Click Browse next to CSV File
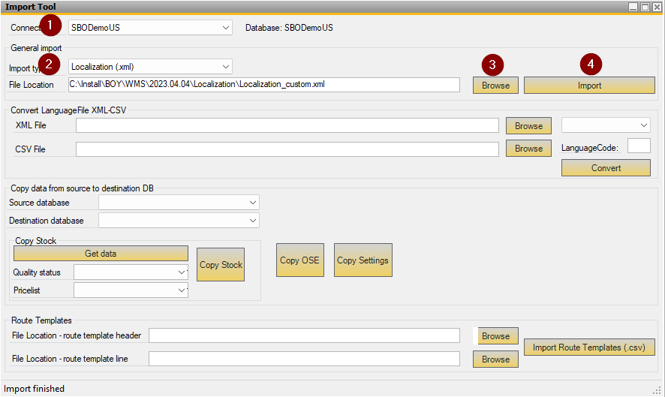 528,149
